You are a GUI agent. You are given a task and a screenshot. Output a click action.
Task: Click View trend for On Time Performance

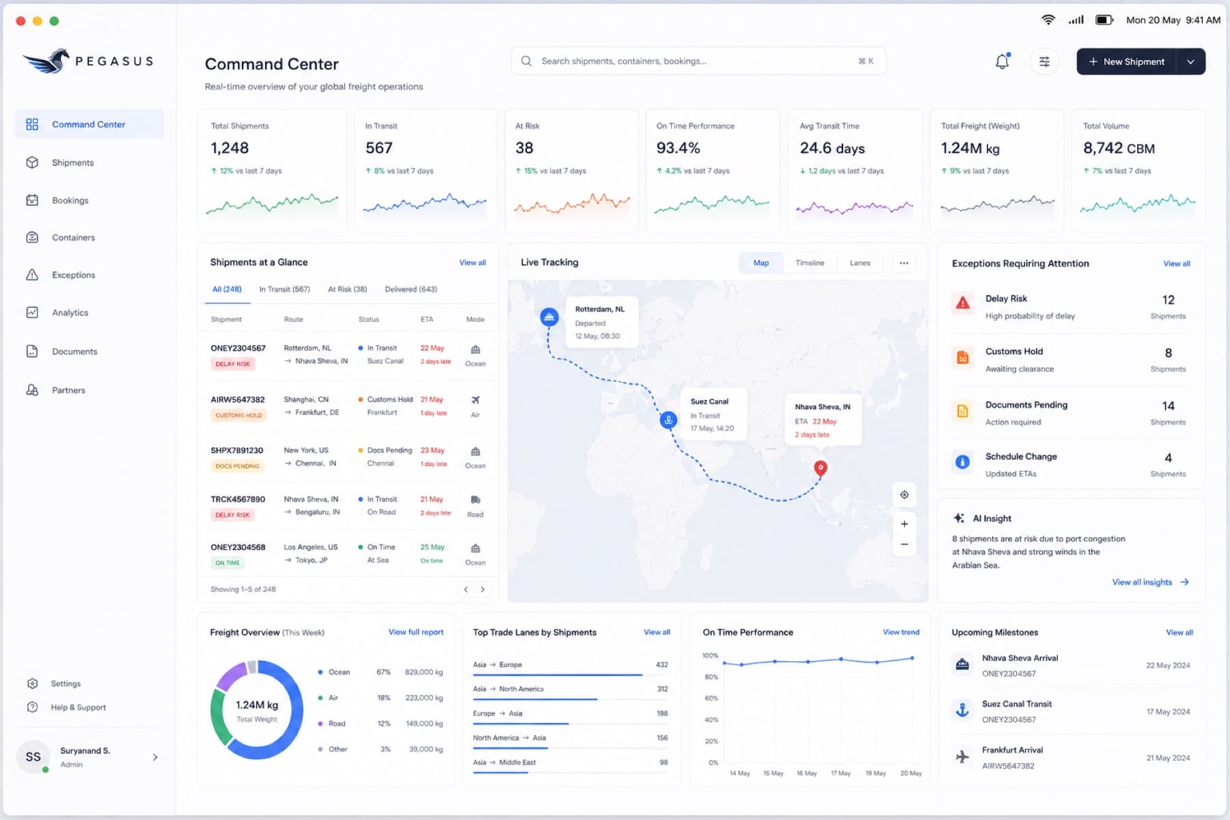901,632
